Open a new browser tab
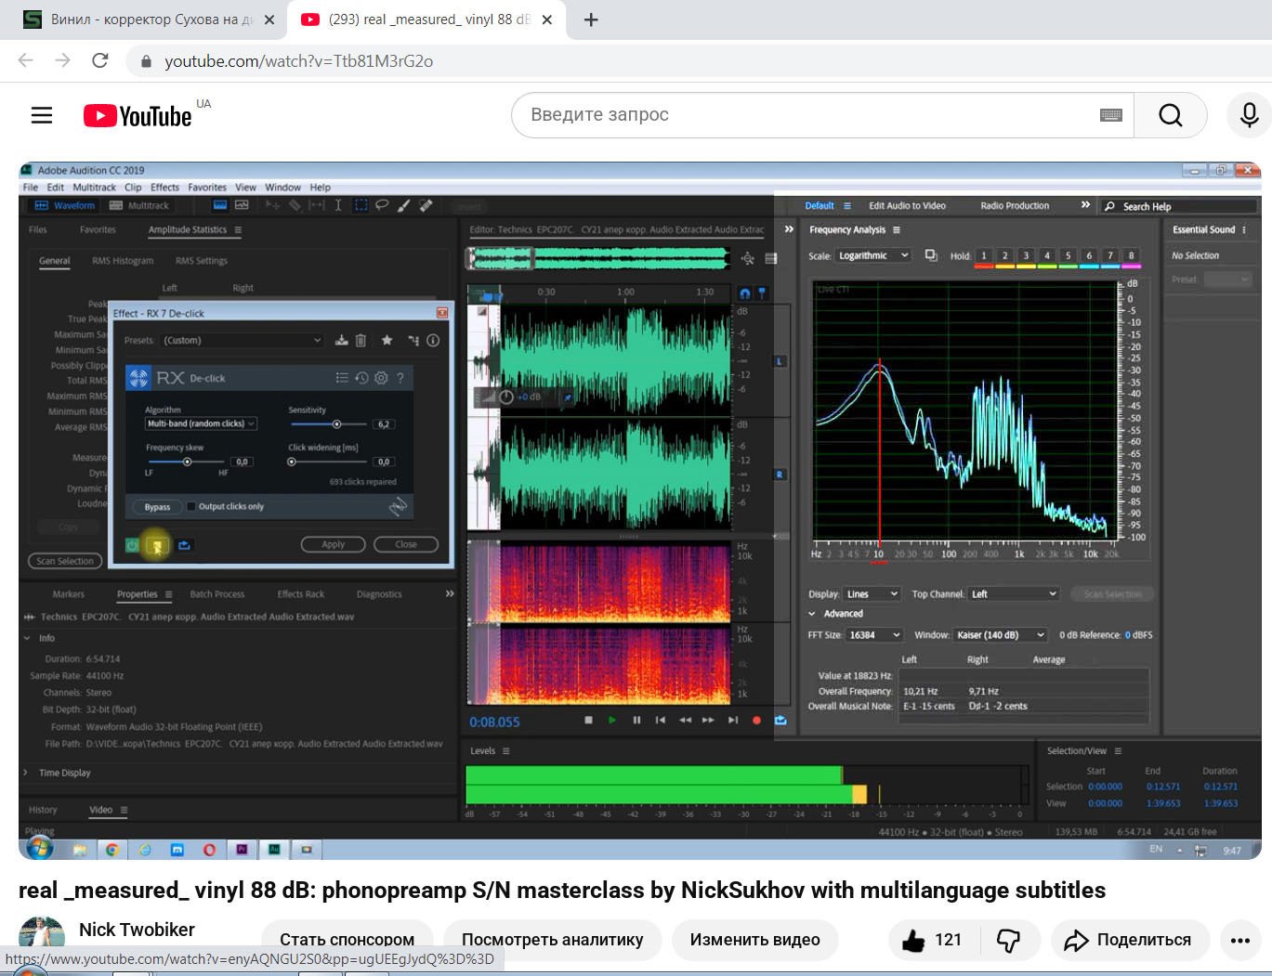 pyautogui.click(x=591, y=20)
